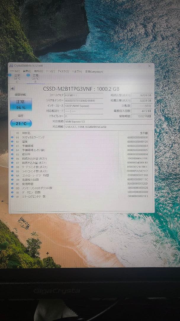
Task: Click the serial number field
Action: point(84,101)
